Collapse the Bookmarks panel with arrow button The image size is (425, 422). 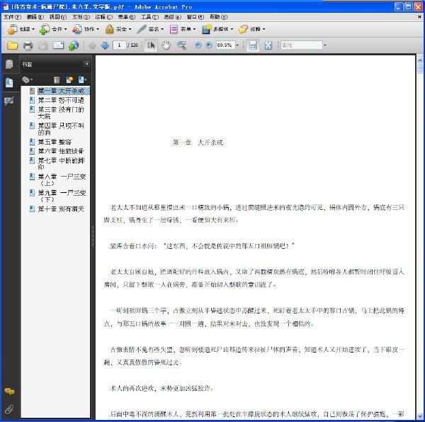[86, 64]
